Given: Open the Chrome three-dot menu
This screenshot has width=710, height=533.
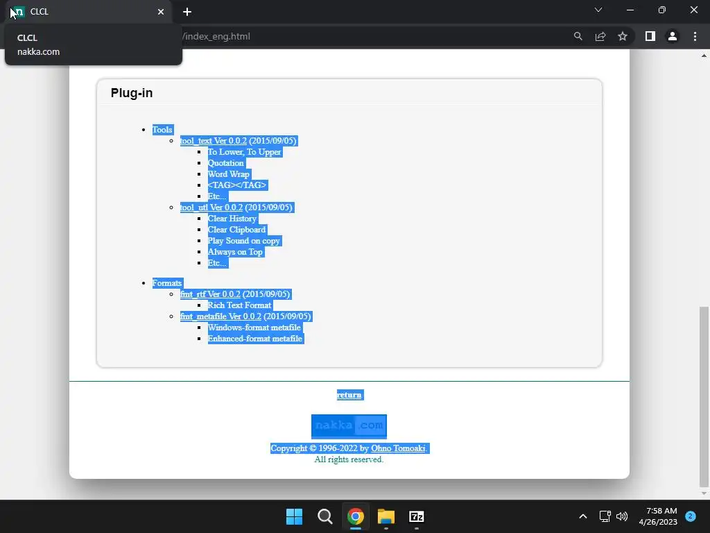Looking at the screenshot, I should click(695, 36).
